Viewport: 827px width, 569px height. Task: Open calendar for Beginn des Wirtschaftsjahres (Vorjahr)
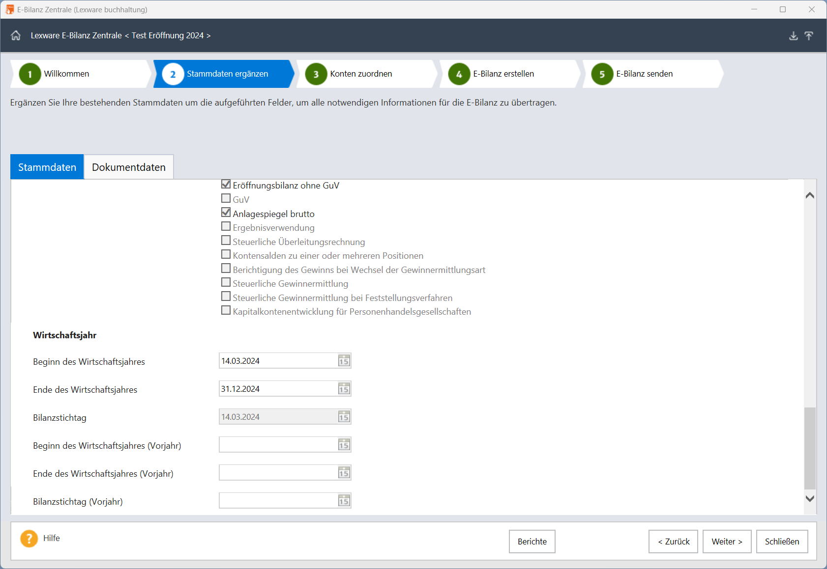click(344, 445)
